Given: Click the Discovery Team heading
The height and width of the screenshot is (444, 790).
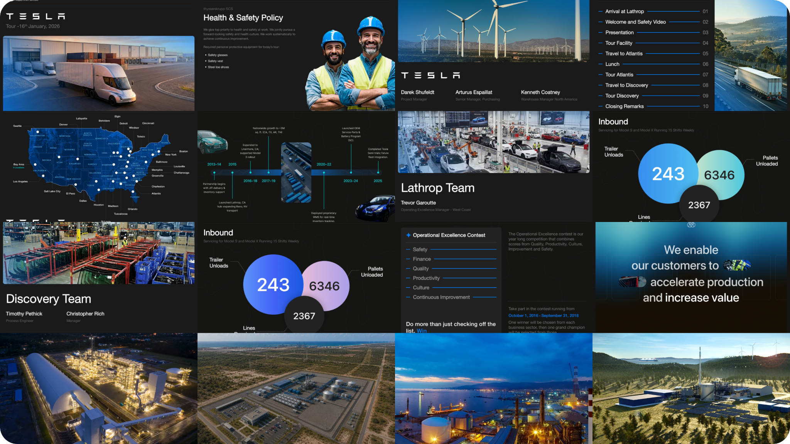Looking at the screenshot, I should (49, 299).
